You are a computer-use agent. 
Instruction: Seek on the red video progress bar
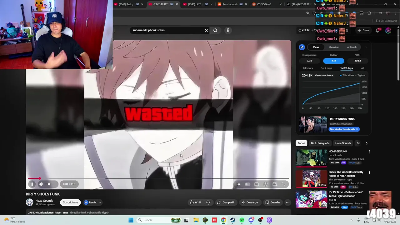pos(158,178)
